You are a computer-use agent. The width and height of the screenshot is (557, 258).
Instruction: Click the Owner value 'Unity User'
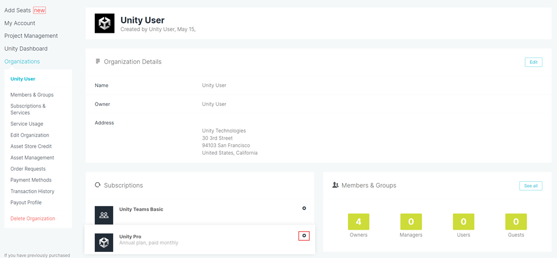coord(214,104)
